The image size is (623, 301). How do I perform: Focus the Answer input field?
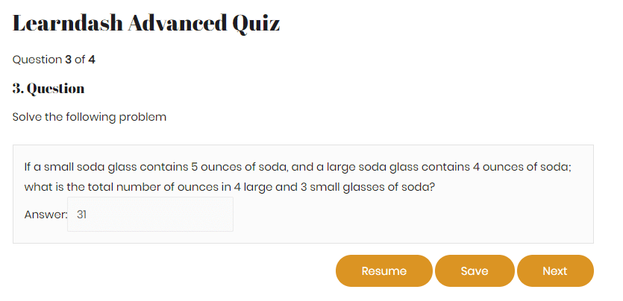click(150, 214)
